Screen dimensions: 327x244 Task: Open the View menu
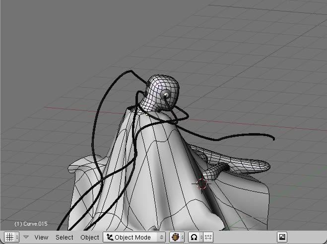click(x=41, y=237)
